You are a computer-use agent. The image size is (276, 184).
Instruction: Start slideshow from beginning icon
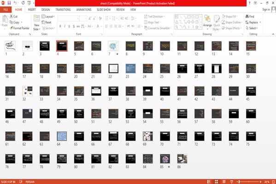point(29,3)
